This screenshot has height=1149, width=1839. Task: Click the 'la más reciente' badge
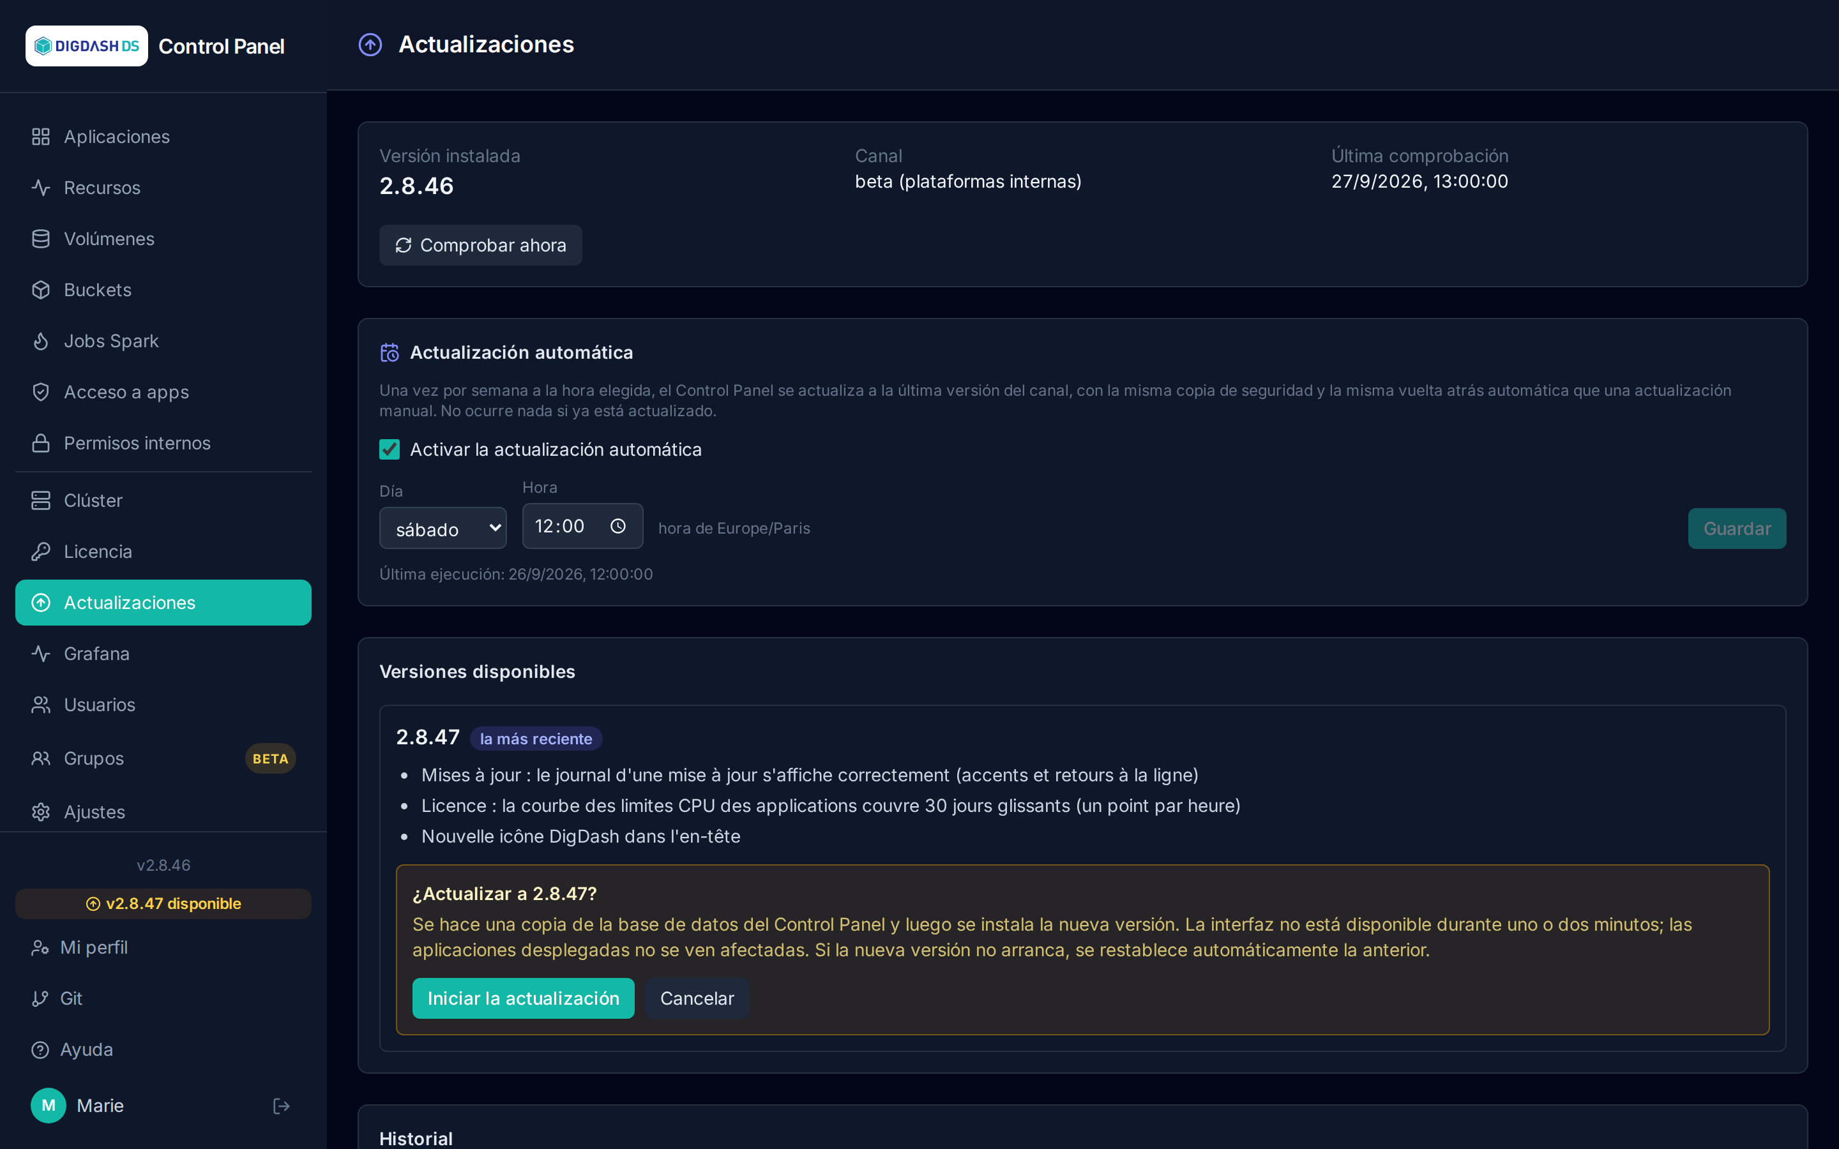click(x=536, y=739)
